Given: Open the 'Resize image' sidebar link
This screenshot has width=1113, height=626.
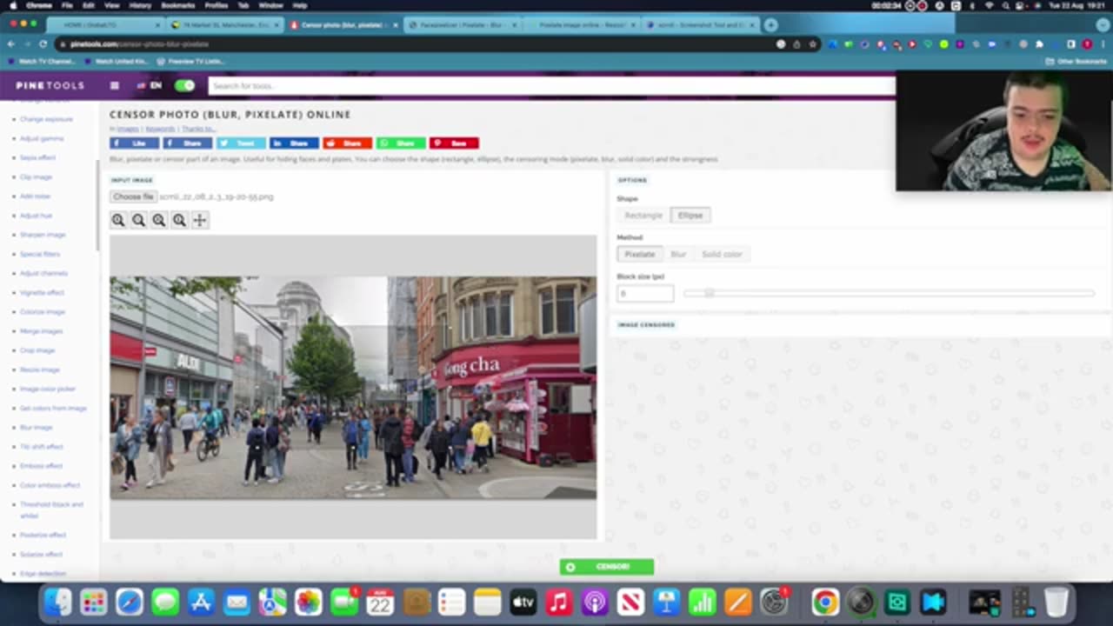Looking at the screenshot, I should click(40, 370).
